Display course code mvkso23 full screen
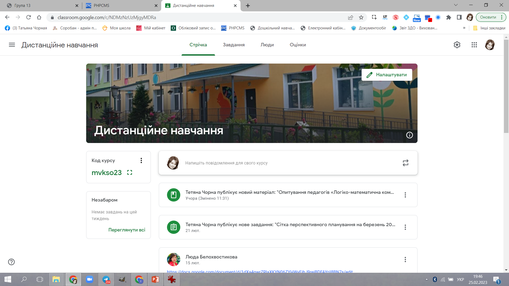 click(130, 172)
